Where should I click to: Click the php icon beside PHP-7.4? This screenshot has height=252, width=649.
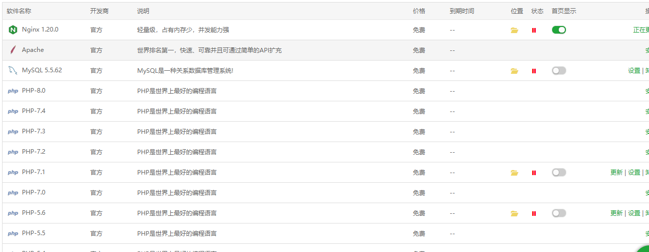point(13,111)
